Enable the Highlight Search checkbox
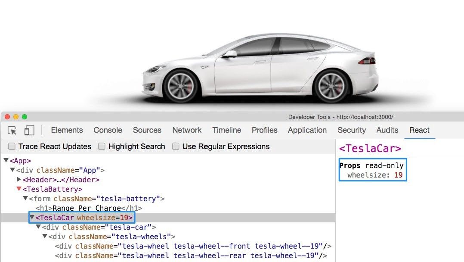 click(102, 147)
